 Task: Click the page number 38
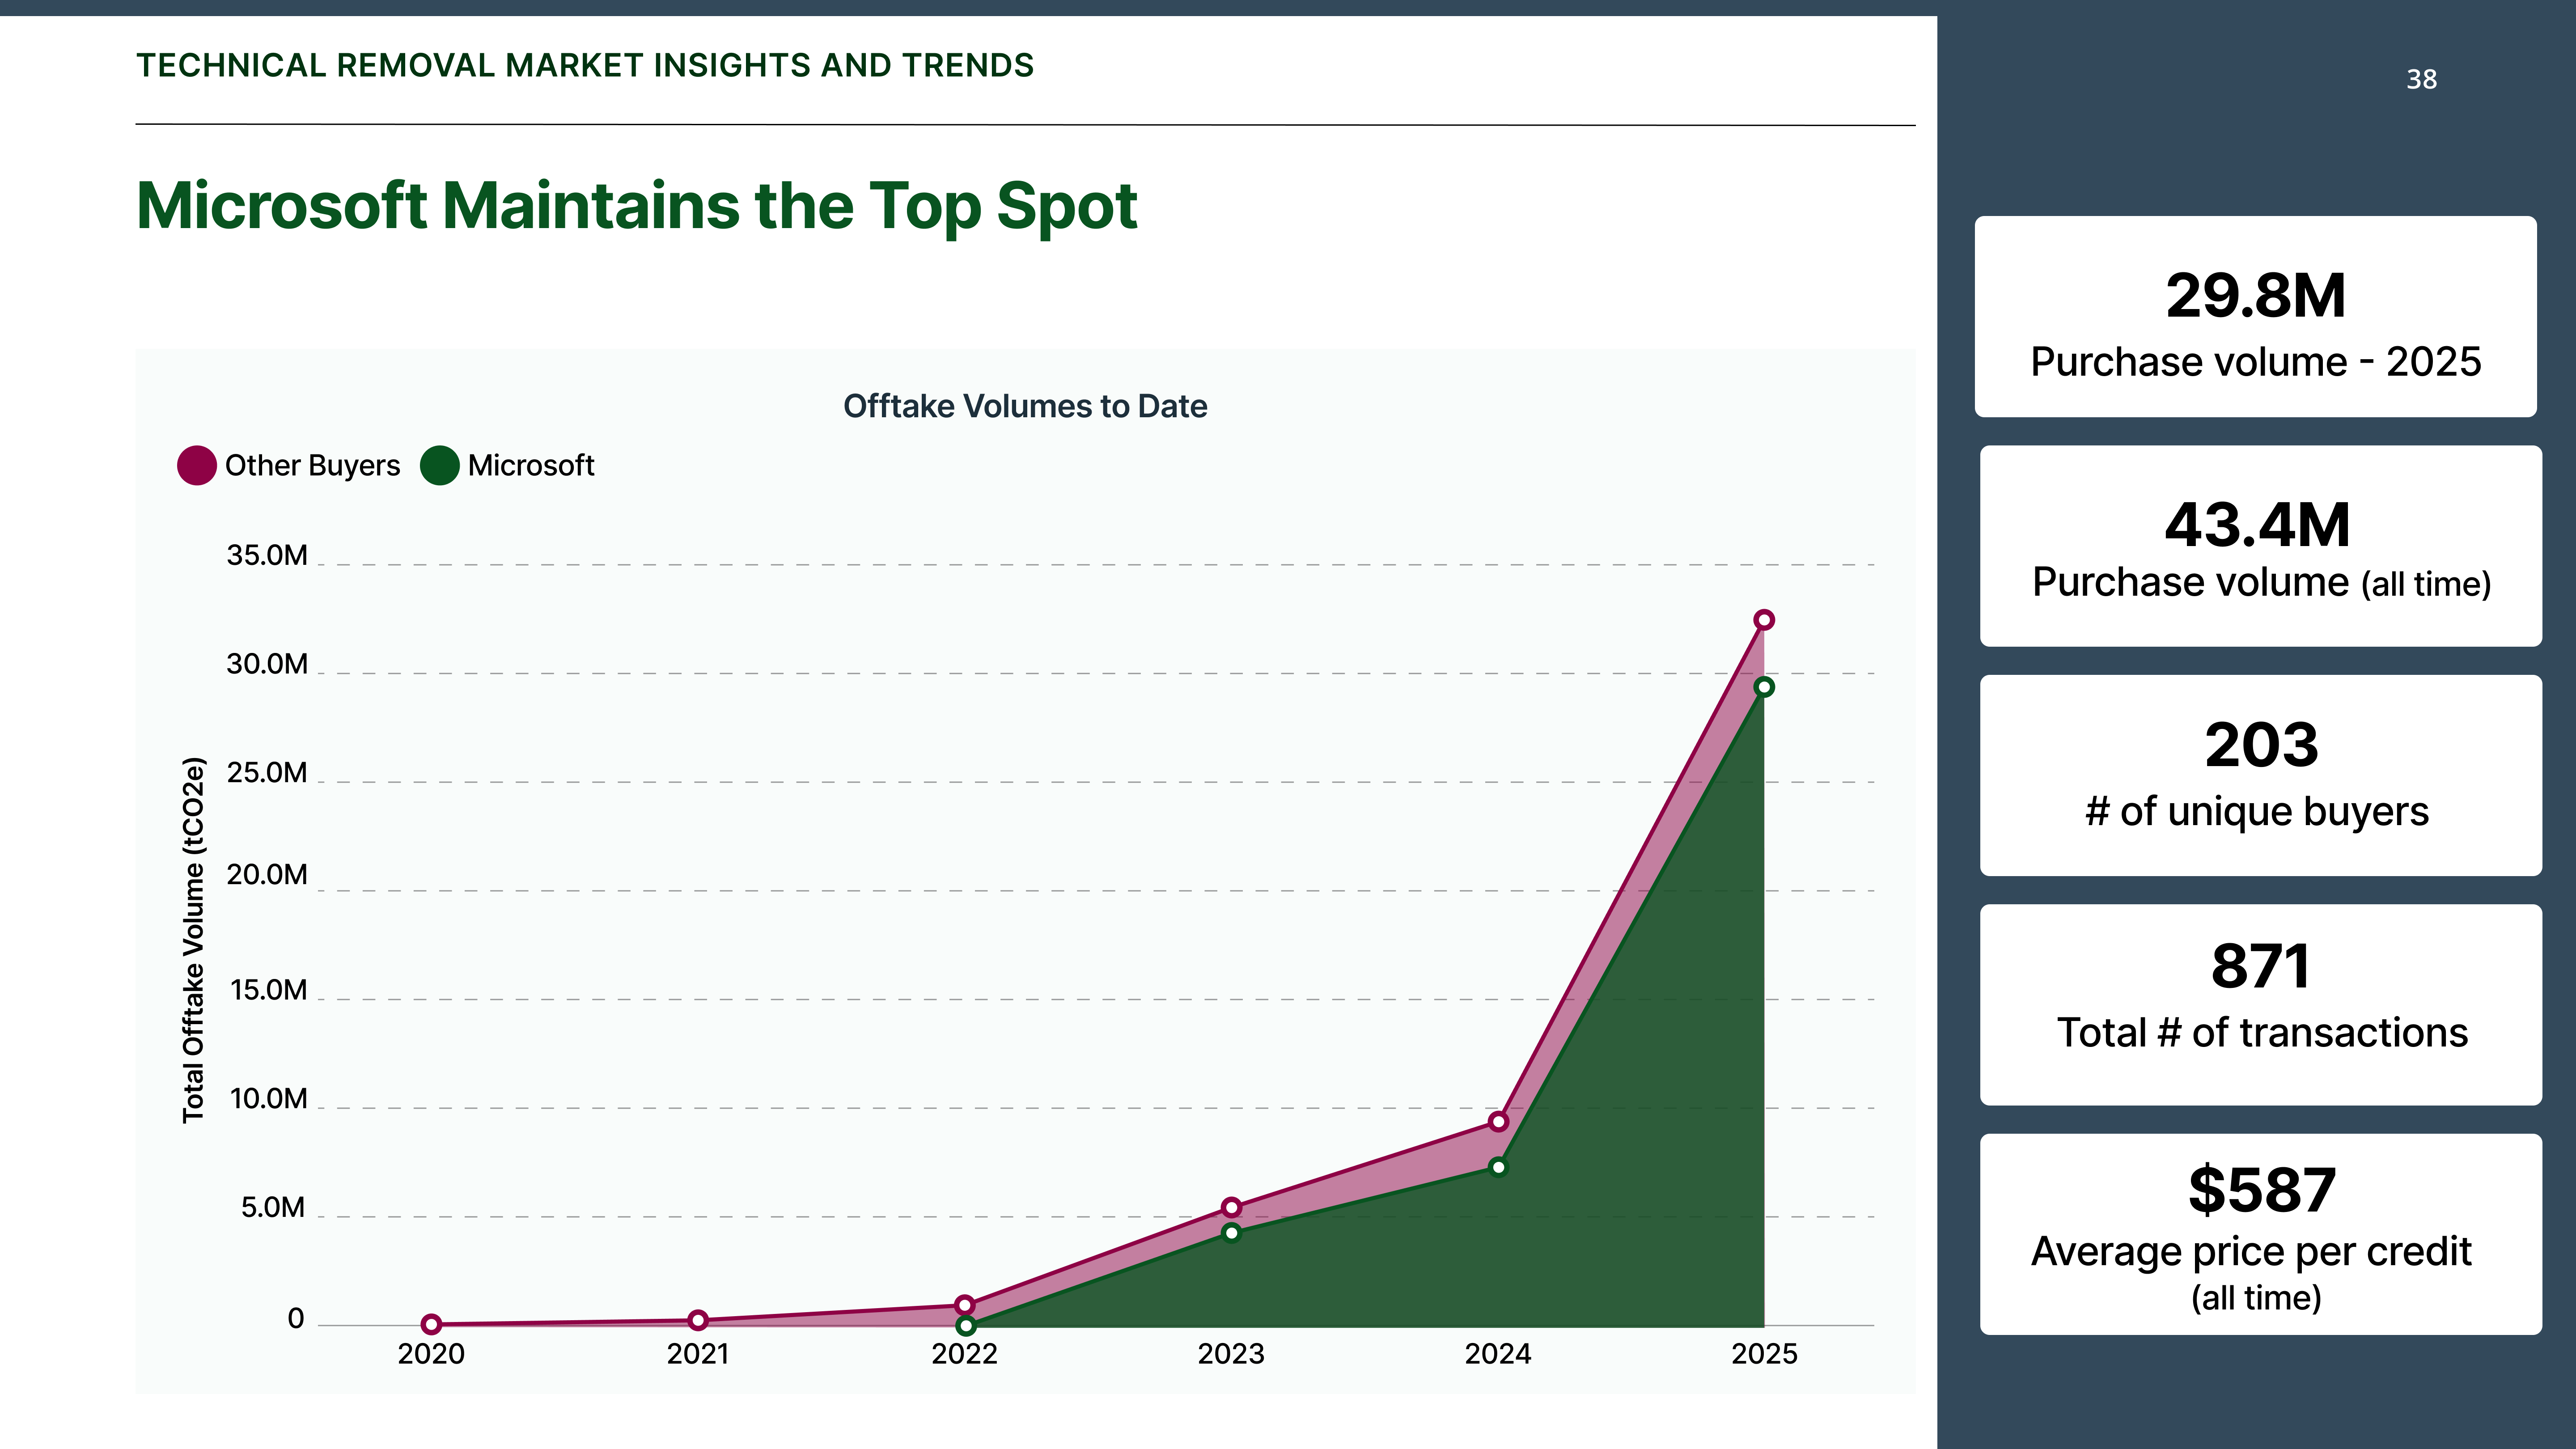(2423, 79)
